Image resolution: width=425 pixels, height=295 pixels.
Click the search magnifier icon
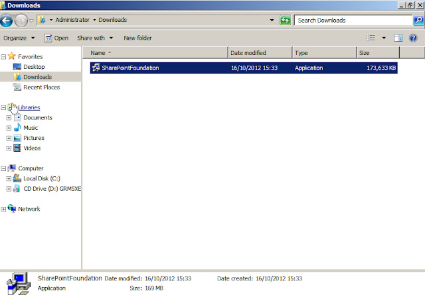pos(418,21)
